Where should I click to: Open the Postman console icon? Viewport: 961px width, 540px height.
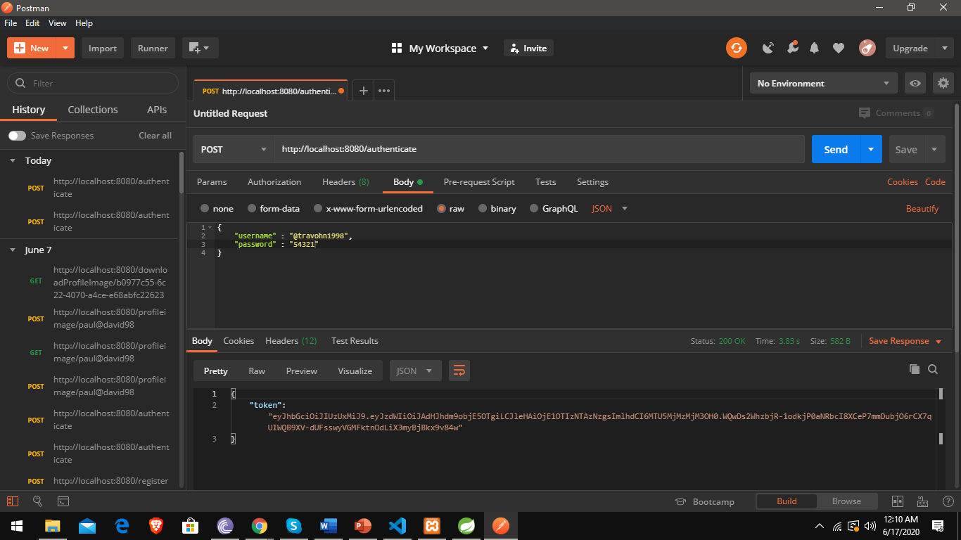click(x=63, y=501)
